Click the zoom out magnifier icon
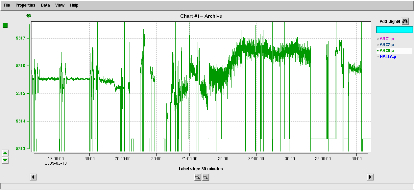Viewport: 414px width, 190px height. [206, 177]
